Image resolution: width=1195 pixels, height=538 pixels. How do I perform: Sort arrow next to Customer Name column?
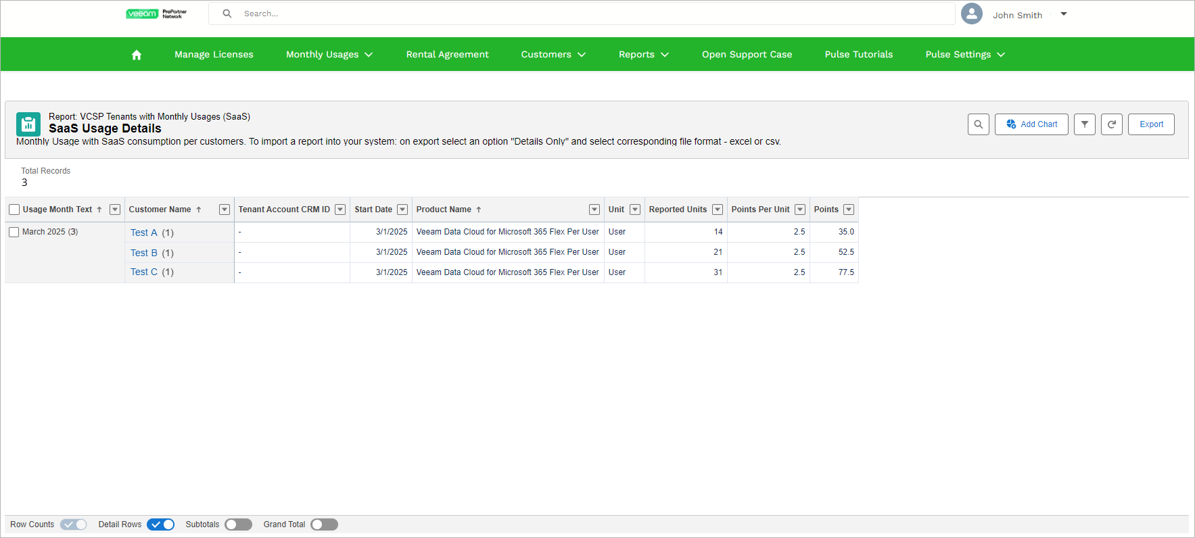(199, 210)
